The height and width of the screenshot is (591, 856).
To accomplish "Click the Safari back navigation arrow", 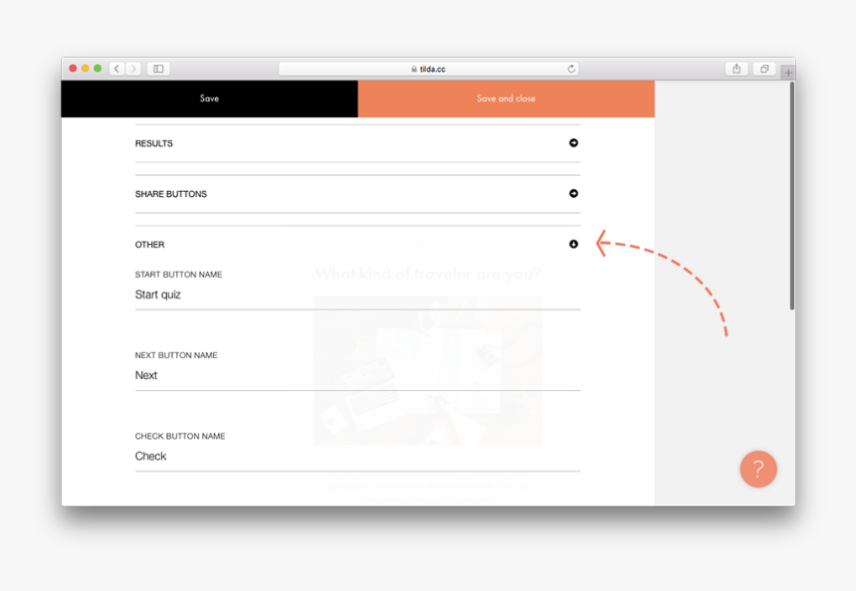I will (116, 69).
